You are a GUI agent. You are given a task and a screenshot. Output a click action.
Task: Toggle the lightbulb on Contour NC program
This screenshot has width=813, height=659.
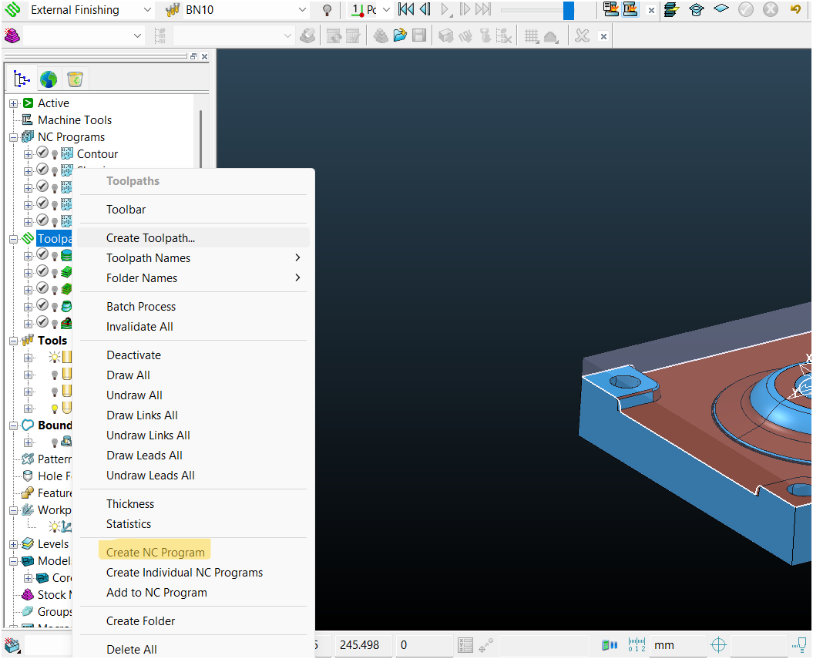coord(55,154)
